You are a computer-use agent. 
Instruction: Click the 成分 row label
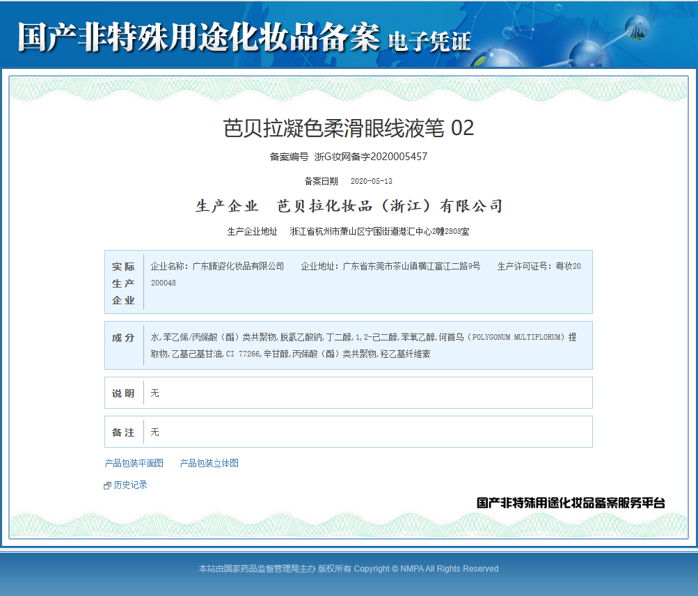123,338
